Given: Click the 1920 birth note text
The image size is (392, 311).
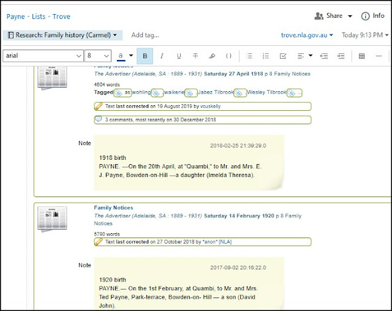Looking at the screenshot, I should coord(178,293).
